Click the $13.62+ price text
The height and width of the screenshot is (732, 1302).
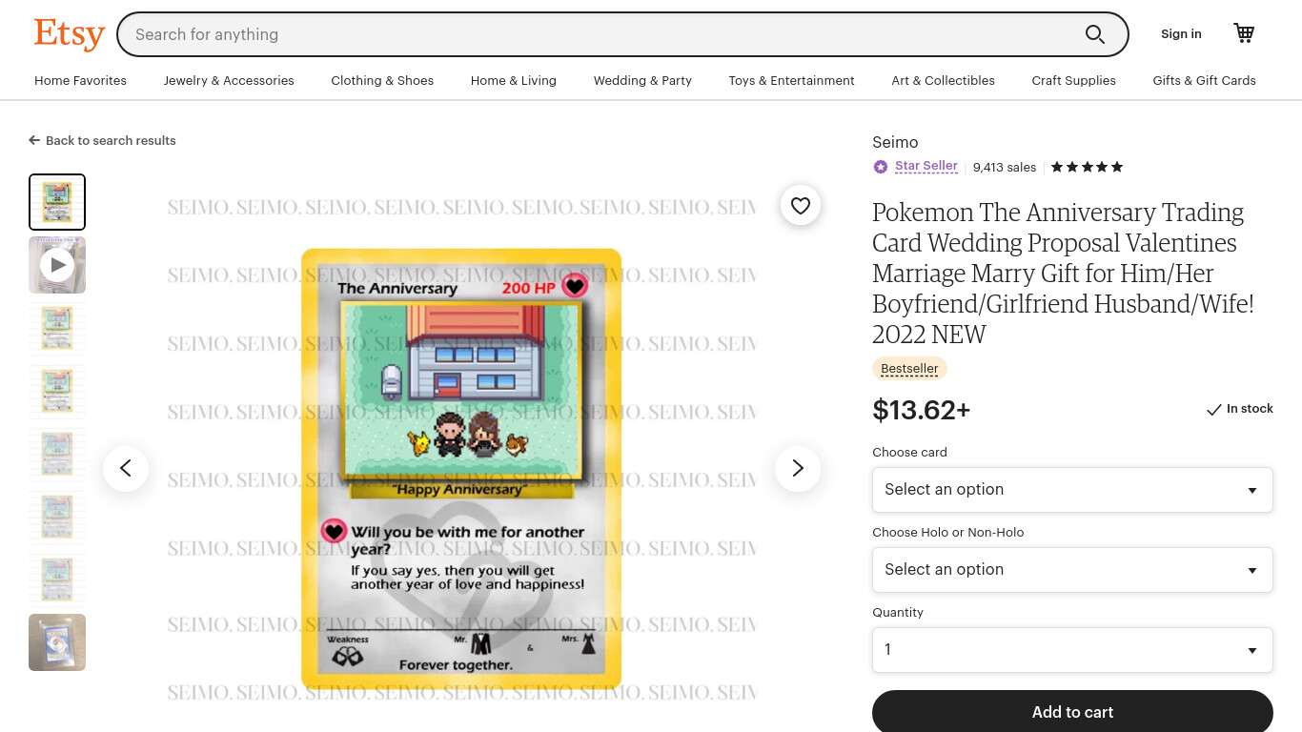pos(922,410)
